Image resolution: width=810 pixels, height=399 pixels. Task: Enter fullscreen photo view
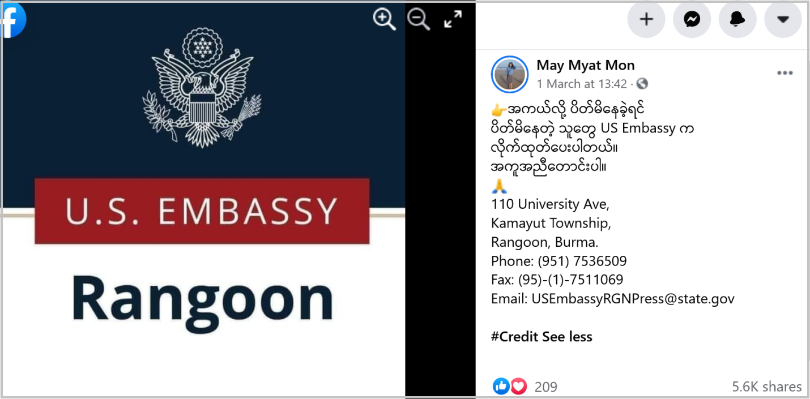point(453,20)
